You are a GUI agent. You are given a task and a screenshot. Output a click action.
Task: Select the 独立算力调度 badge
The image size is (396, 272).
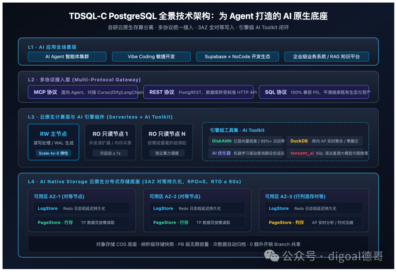tap(167, 153)
